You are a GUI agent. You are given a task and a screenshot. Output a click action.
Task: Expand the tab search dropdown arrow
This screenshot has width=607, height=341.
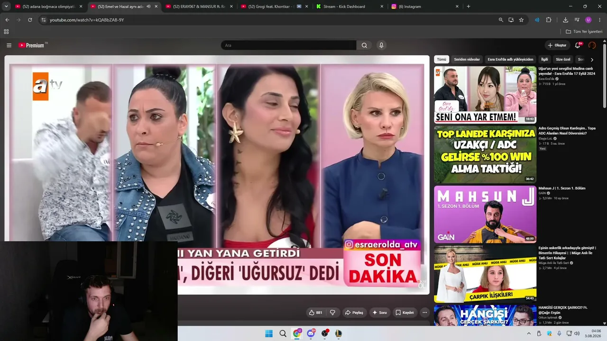pyautogui.click(x=6, y=7)
